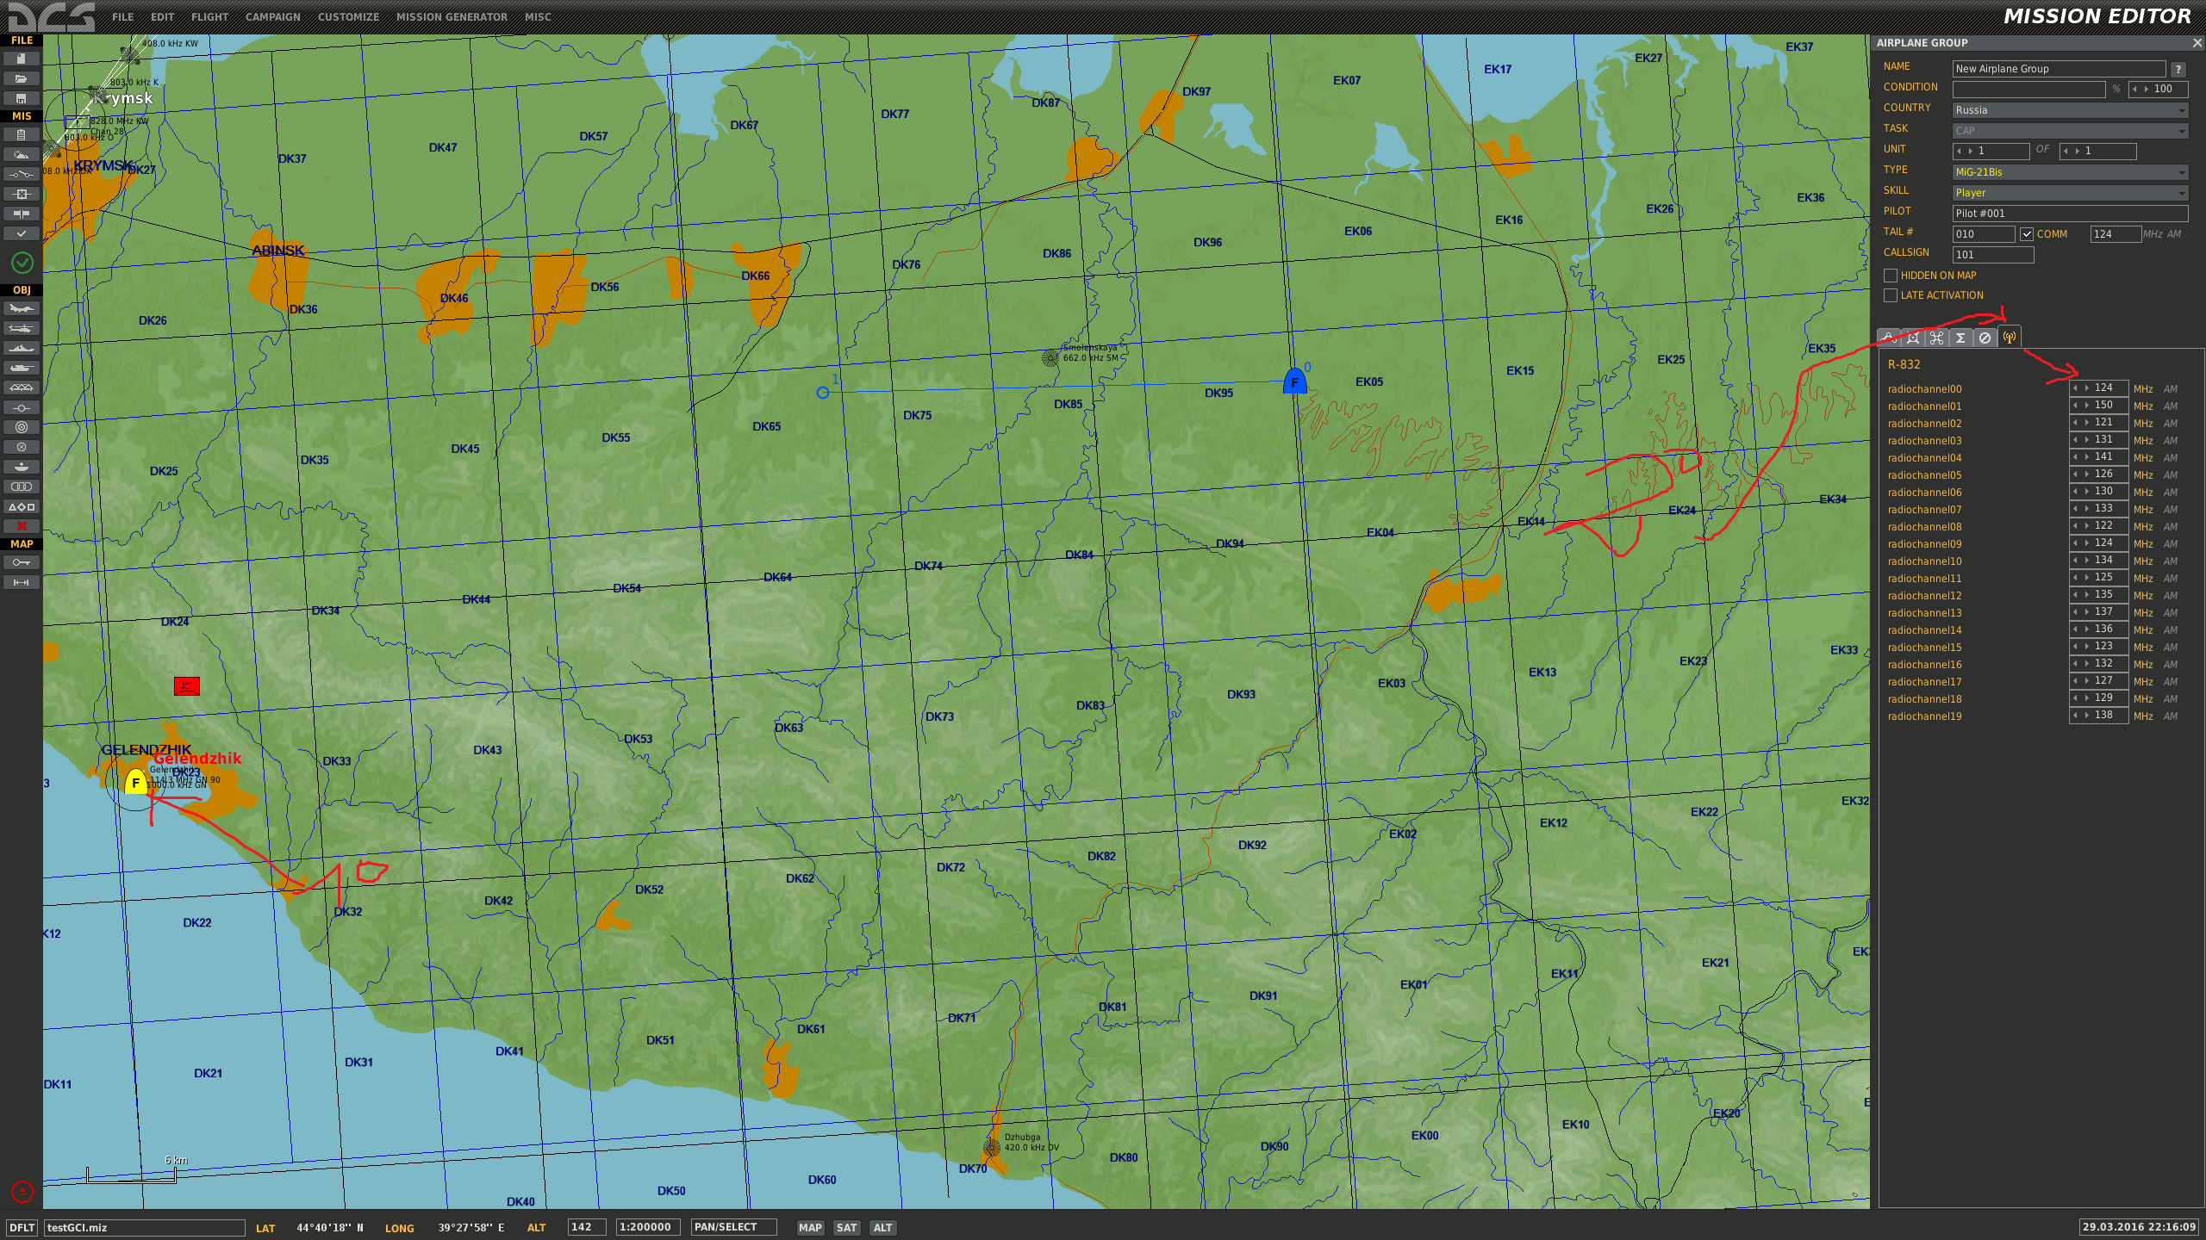This screenshot has width=2206, height=1240.
Task: Click the red delete object button
Action: pos(21,526)
